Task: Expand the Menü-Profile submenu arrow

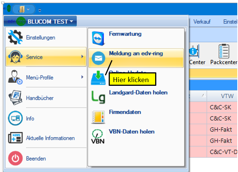Action: pyautogui.click(x=82, y=78)
